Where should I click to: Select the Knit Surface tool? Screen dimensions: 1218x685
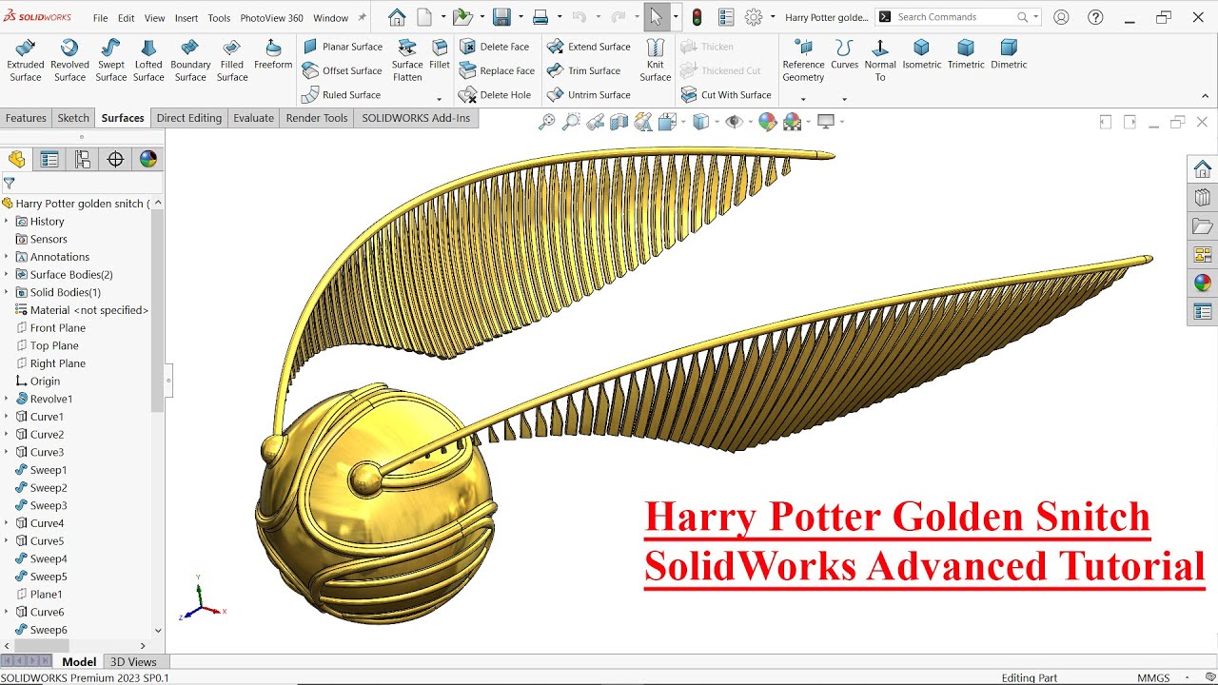click(656, 60)
